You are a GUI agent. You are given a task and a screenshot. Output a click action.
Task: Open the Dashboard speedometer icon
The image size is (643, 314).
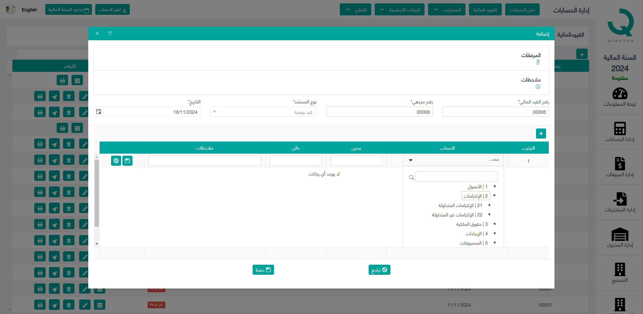(620, 94)
